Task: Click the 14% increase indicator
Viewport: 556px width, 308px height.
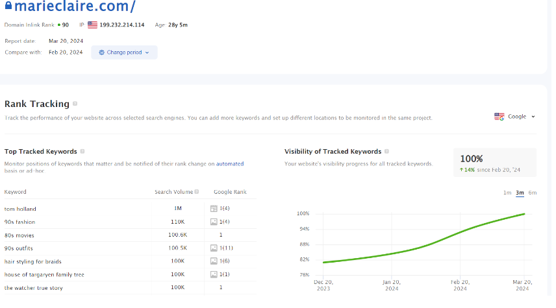Action: pos(468,170)
